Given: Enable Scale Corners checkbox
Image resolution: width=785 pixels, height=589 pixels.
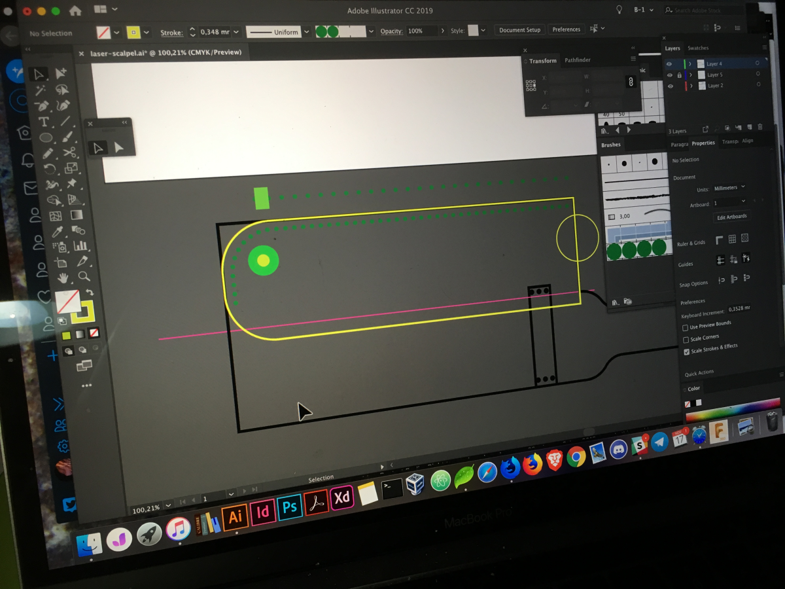Looking at the screenshot, I should tap(686, 340).
